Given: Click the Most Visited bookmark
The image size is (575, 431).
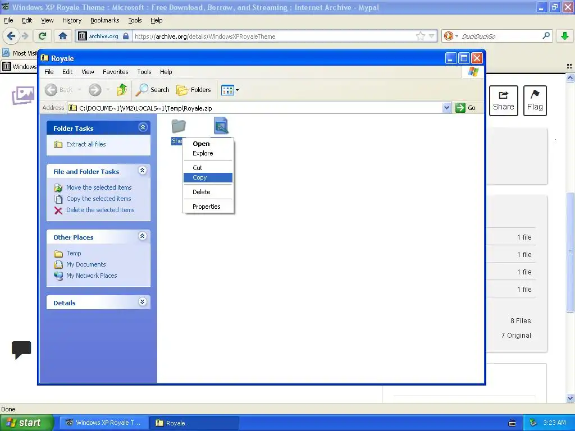Looking at the screenshot, I should (x=20, y=53).
